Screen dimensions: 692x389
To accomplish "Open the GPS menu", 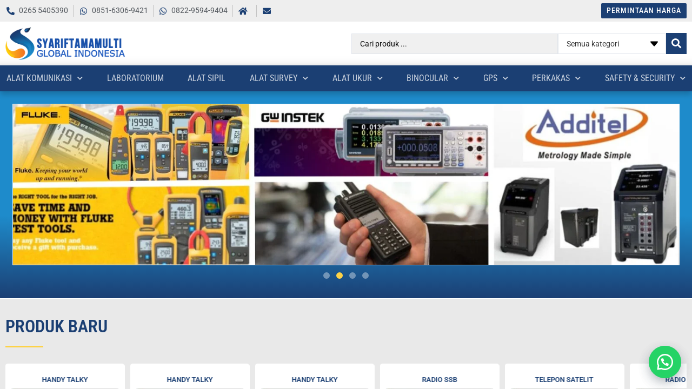I will pyautogui.click(x=490, y=78).
